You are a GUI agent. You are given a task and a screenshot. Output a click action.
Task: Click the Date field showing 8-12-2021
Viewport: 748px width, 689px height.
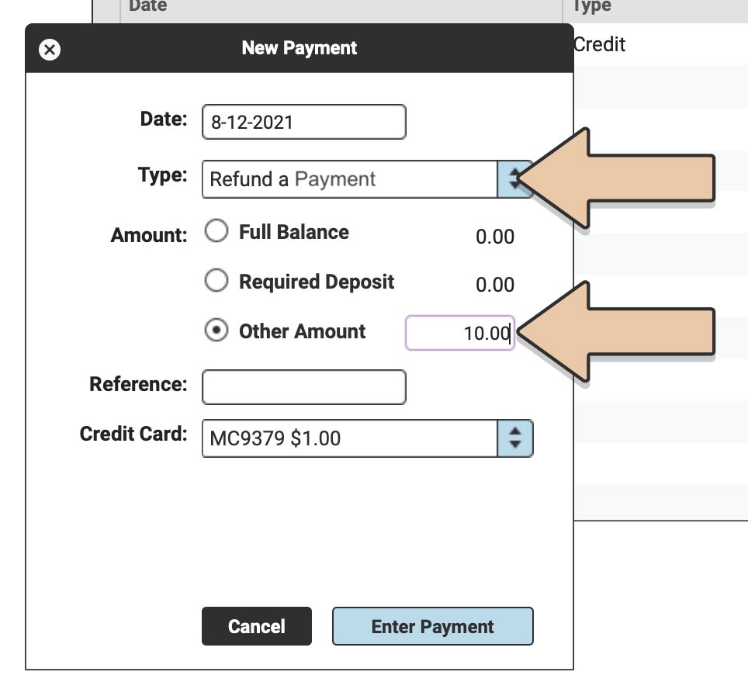click(303, 123)
